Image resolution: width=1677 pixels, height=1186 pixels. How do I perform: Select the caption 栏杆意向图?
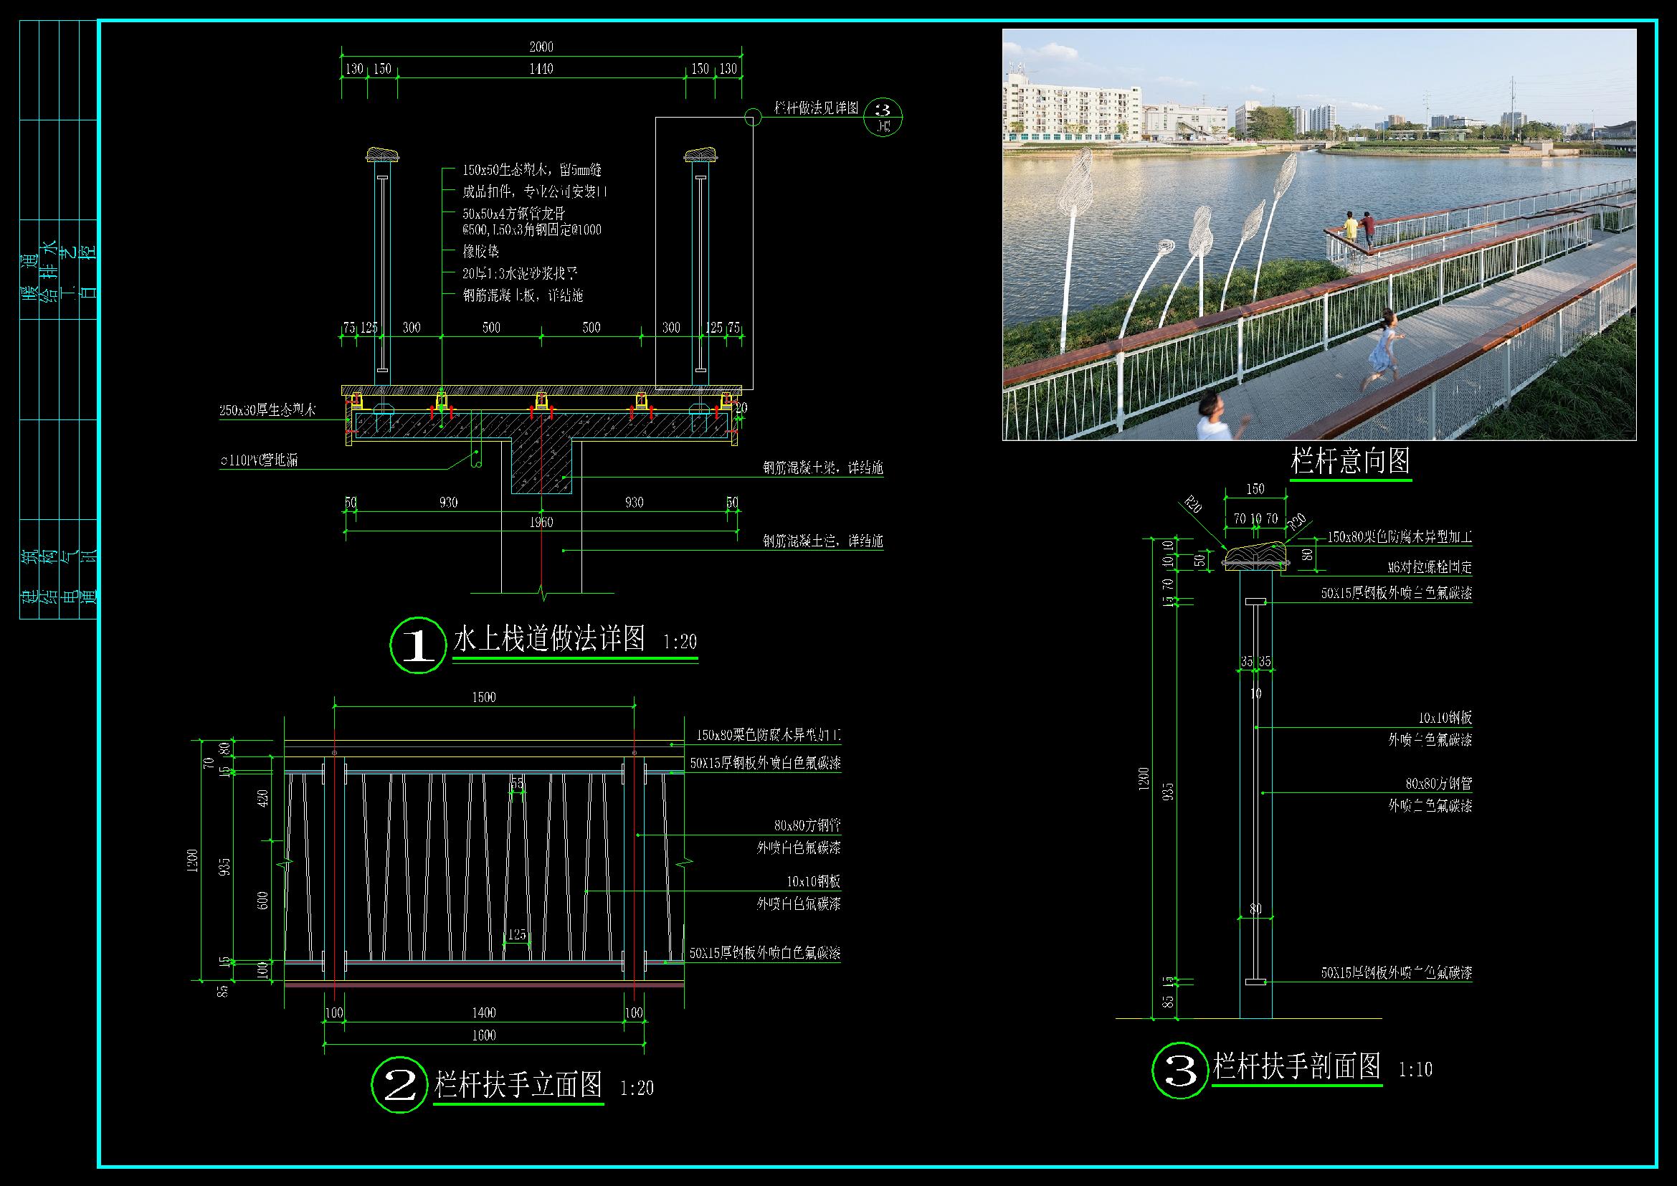point(1351,461)
